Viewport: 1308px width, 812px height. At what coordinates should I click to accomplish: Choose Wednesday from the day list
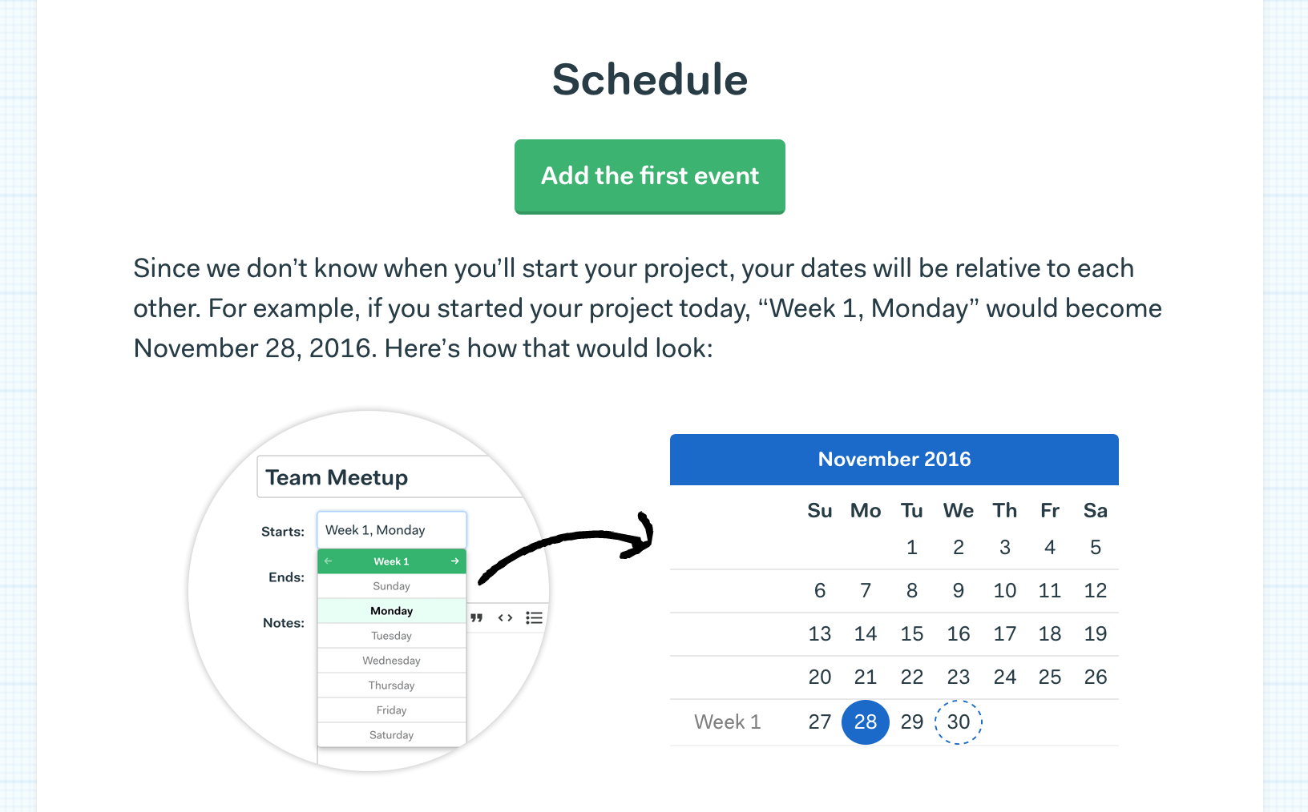392,661
